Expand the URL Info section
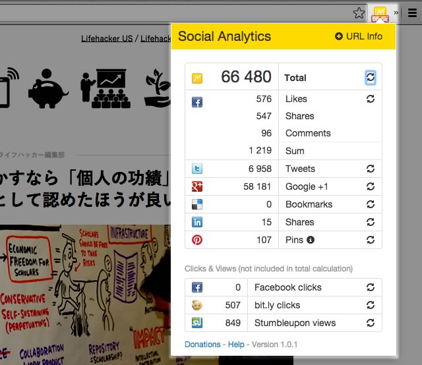Screen dimensions: 422x365 pyautogui.click(x=359, y=36)
